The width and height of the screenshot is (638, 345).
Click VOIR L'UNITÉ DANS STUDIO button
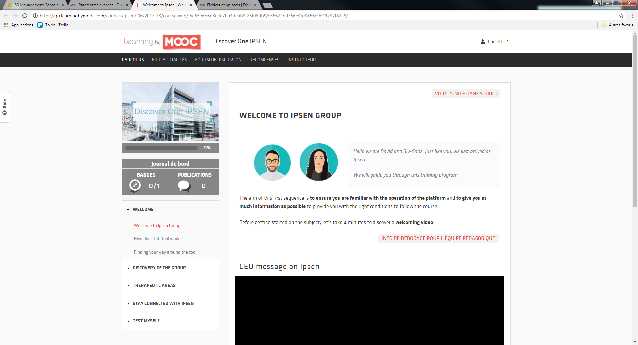(x=466, y=94)
